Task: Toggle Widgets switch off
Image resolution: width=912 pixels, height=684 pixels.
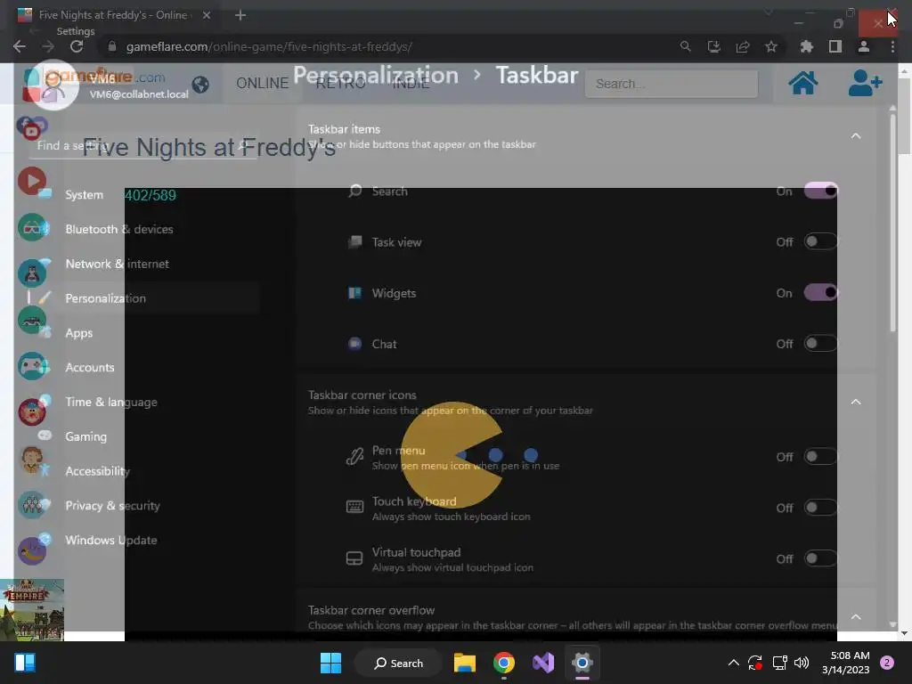Action: tap(820, 292)
